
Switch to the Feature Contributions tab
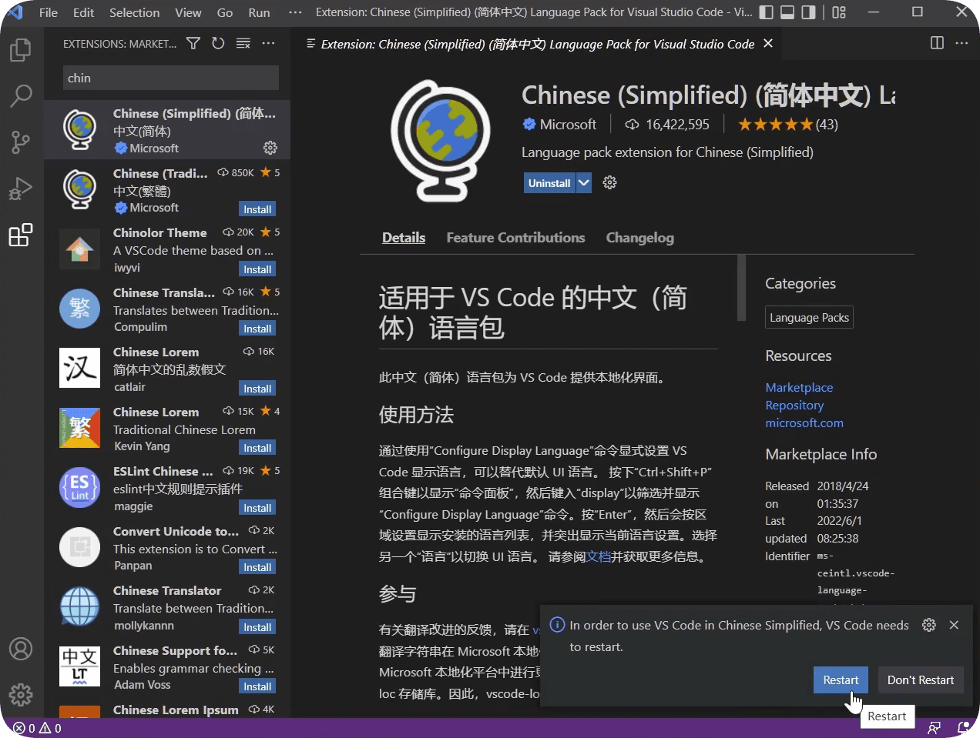tap(515, 238)
